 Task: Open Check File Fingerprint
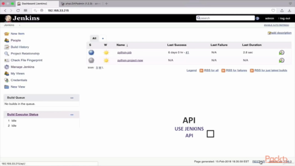[x=27, y=60]
